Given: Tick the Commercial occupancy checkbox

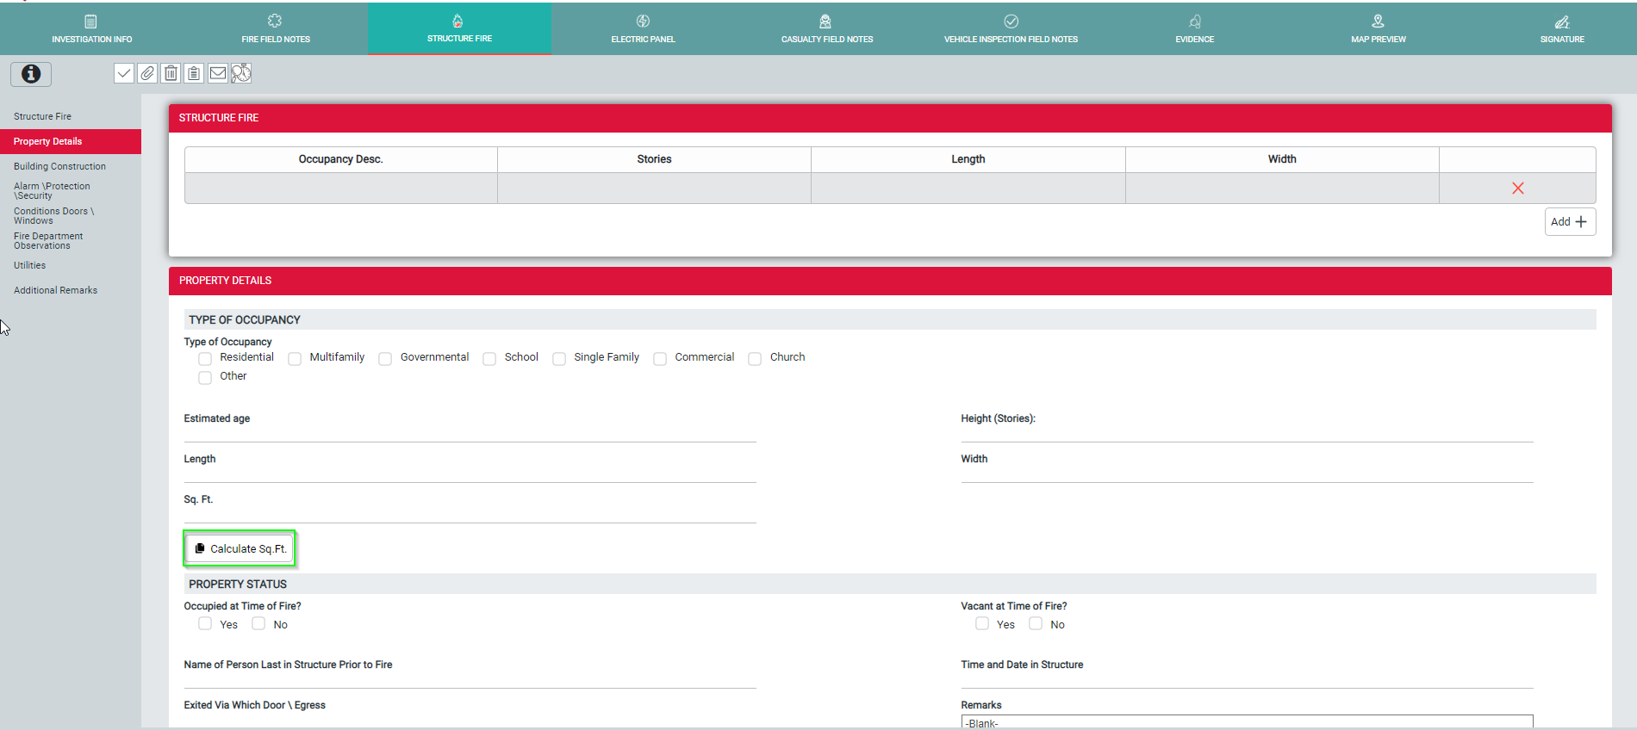Looking at the screenshot, I should click(x=660, y=358).
